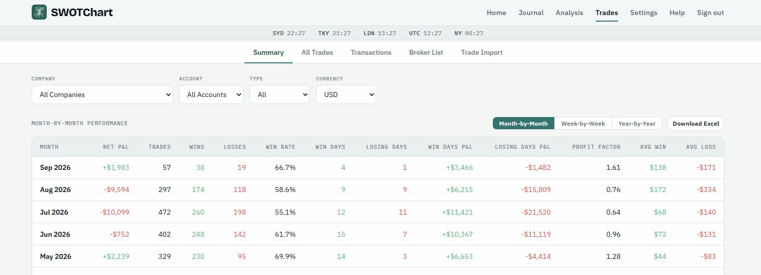
Task: Click the AVG WIN column header
Action: click(x=653, y=147)
